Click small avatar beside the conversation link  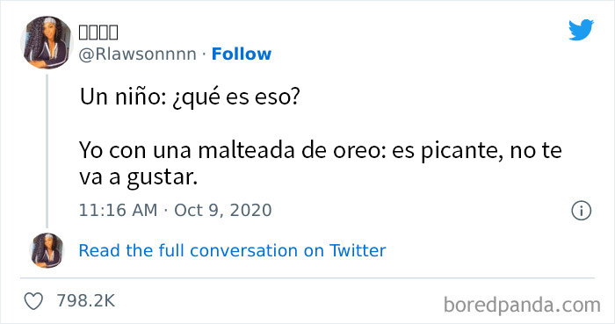[47, 250]
